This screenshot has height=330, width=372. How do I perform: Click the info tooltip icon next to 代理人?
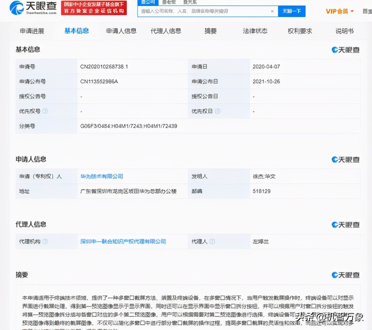(213, 242)
